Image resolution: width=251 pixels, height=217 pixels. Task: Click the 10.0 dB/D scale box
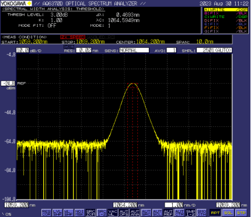(23, 51)
